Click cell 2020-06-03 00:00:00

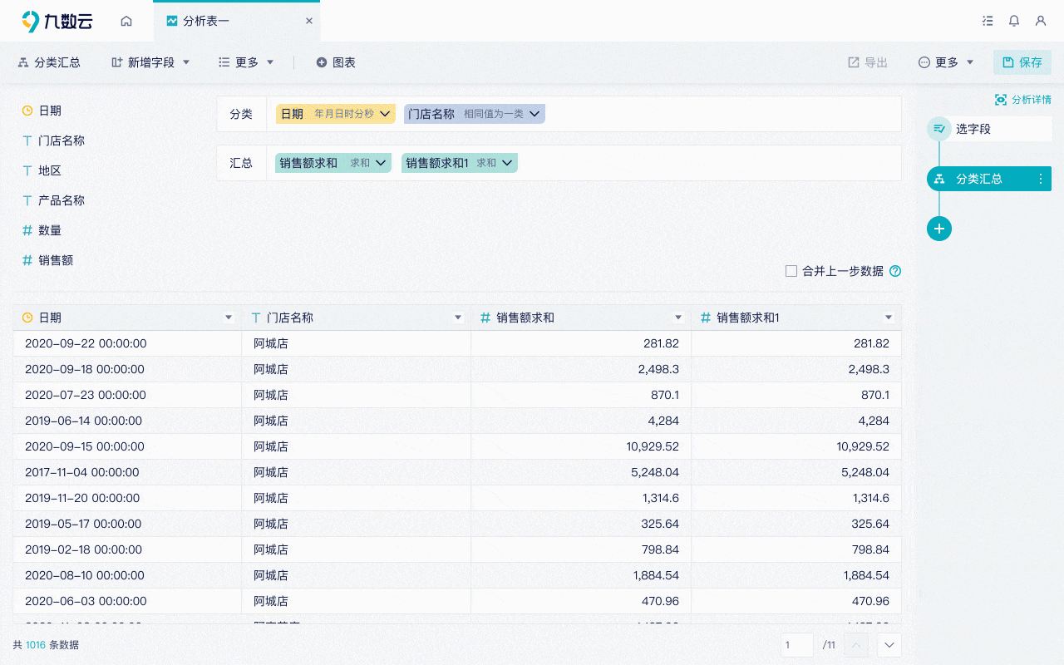[127, 601]
